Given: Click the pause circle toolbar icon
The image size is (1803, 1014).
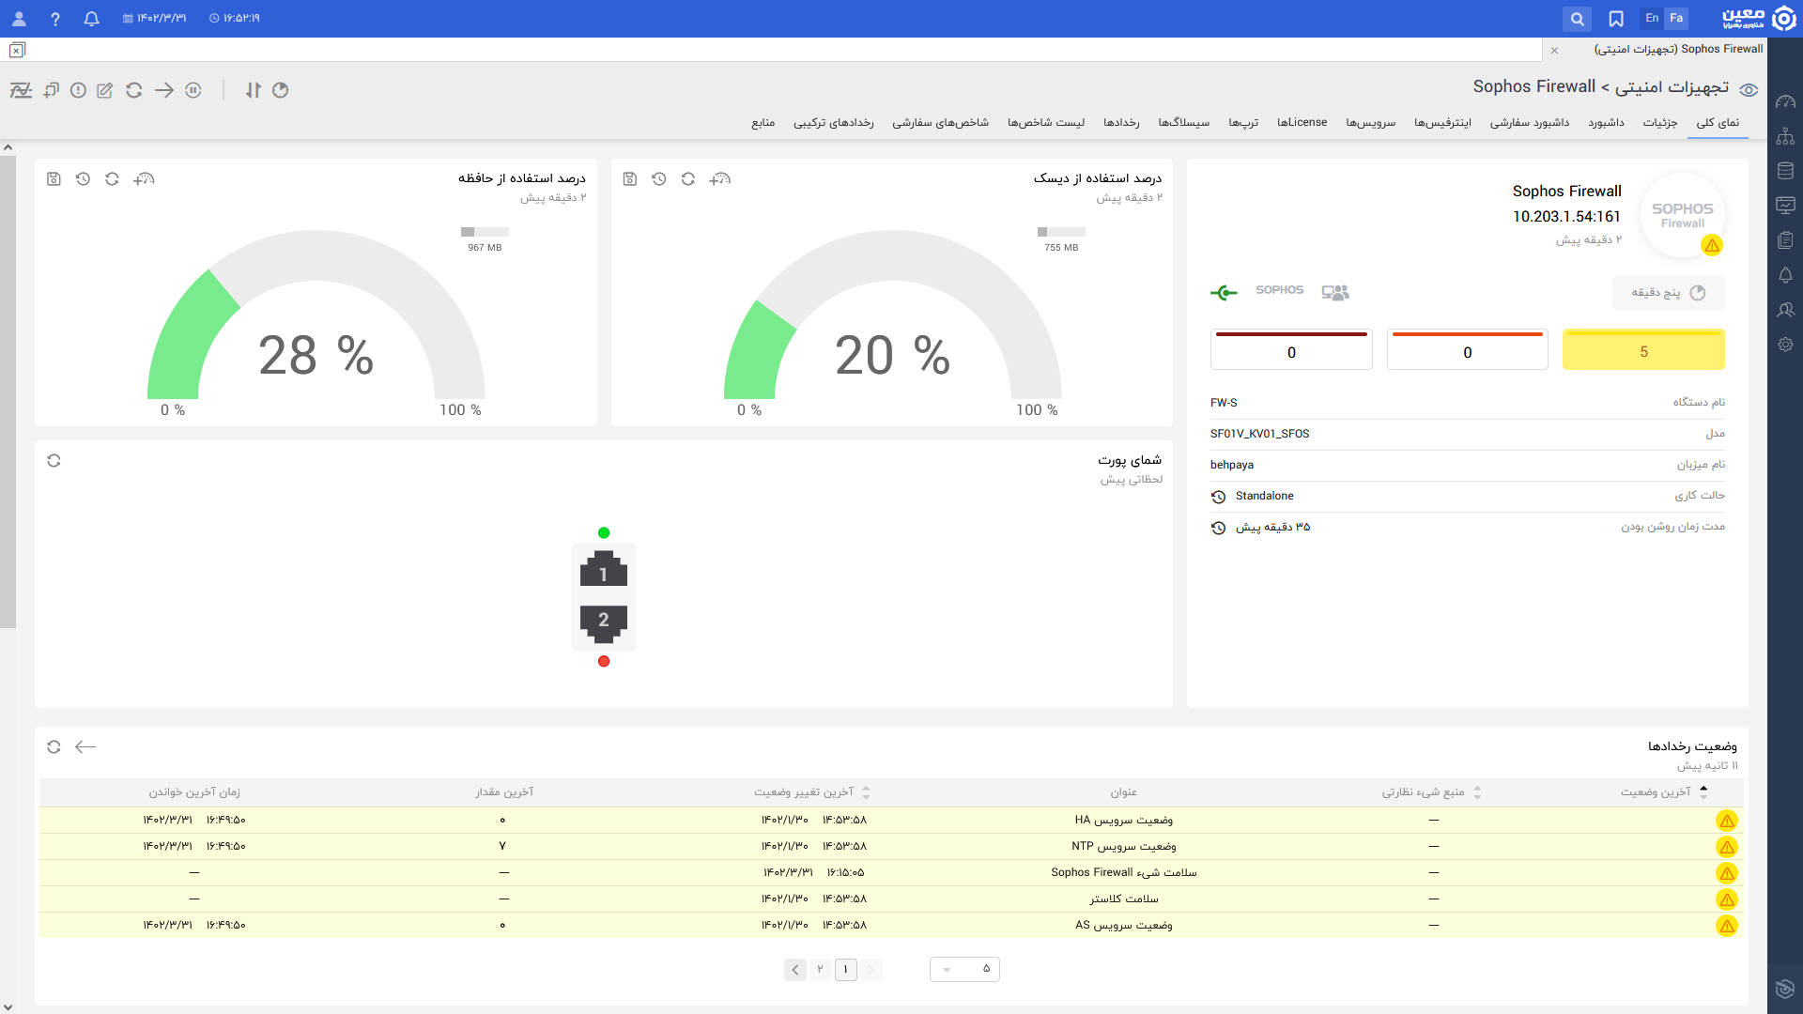Looking at the screenshot, I should coord(193,90).
